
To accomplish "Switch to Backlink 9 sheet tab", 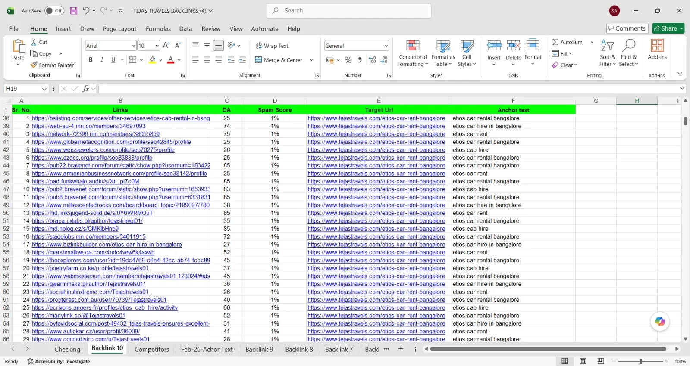I will [259, 349].
